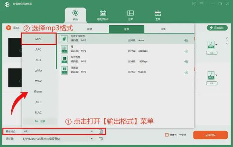Expand the first file's format dropdown arrow
The width and height of the screenshot is (233, 147).
(216, 45)
